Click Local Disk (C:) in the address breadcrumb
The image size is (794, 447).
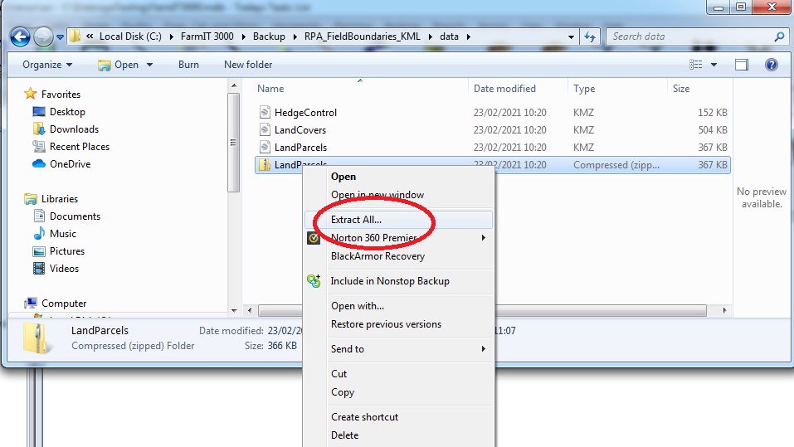[130, 36]
